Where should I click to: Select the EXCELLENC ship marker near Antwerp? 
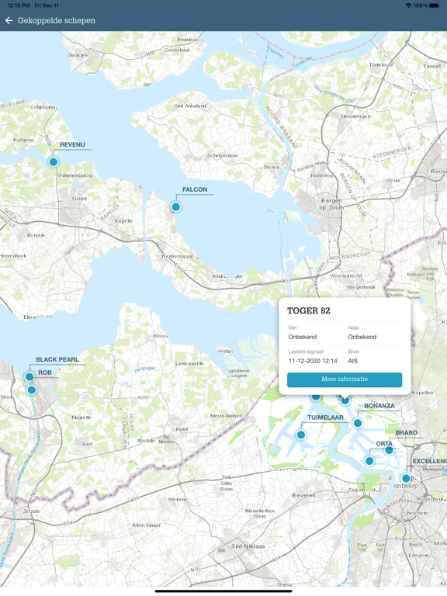pos(406,478)
